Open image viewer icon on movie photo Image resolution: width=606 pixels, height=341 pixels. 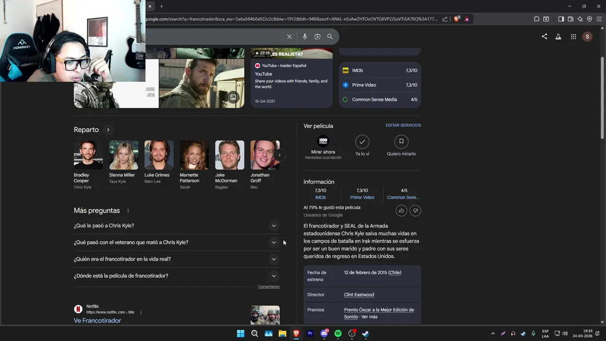click(x=233, y=97)
